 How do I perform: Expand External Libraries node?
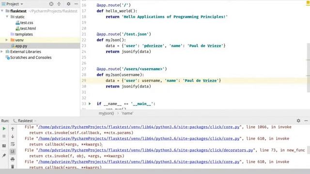[x=2, y=52]
